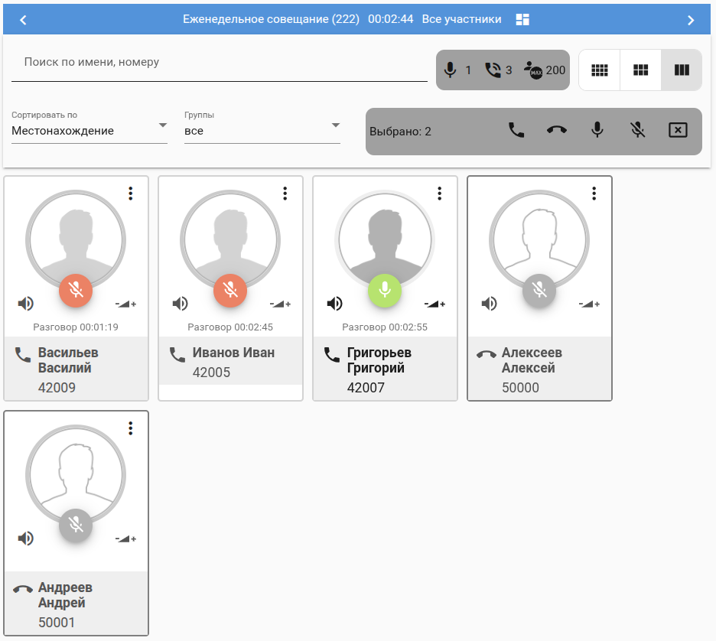Viewport: 716px width, 641px height.
Task: Switch to the medium tile grid view
Action: [640, 70]
